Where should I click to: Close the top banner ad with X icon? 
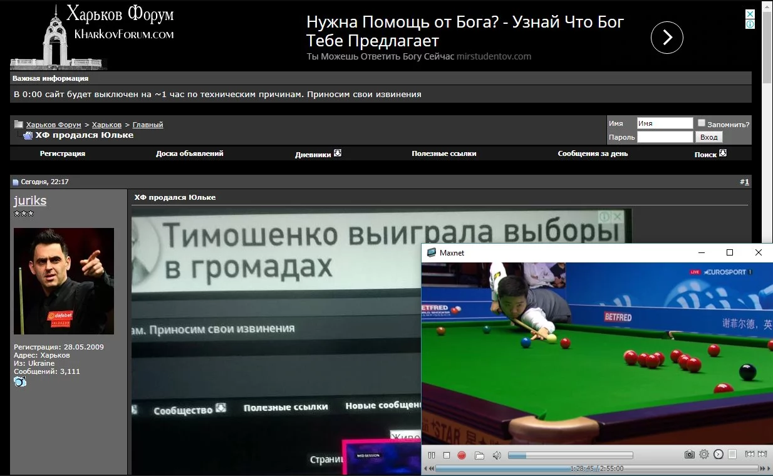point(750,14)
